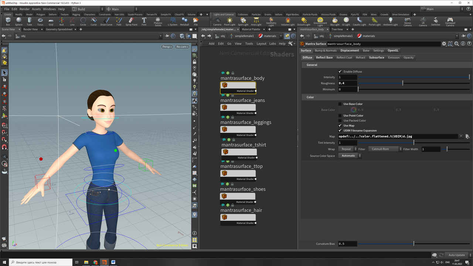The image size is (473, 266).
Task: Enable the Use Base Color checkbox
Action: (340, 104)
